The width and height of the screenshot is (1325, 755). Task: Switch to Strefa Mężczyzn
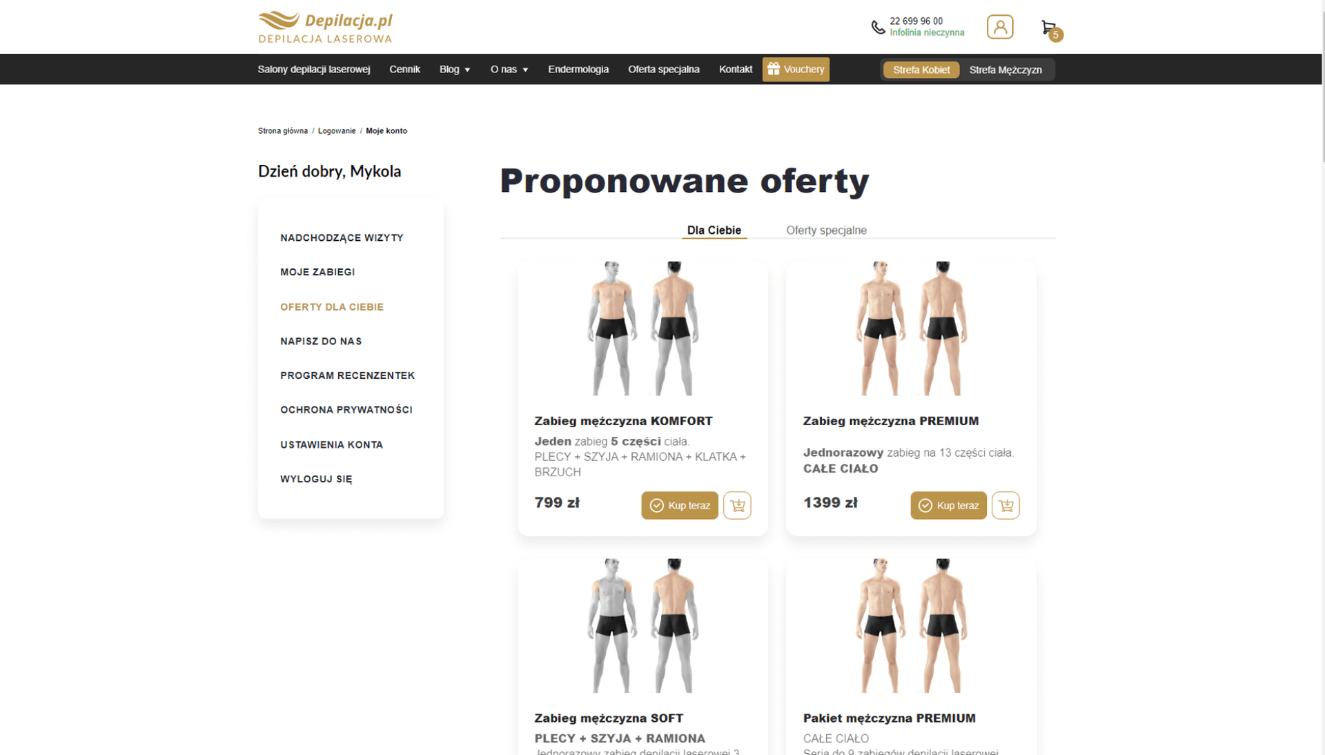1005,70
